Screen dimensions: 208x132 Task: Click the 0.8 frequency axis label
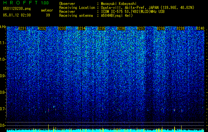click(x=2, y=92)
